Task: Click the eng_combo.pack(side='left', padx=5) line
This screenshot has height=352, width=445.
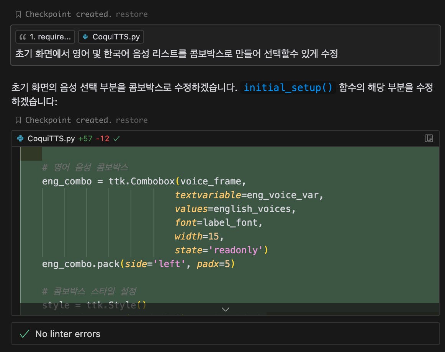Action: [x=139, y=264]
